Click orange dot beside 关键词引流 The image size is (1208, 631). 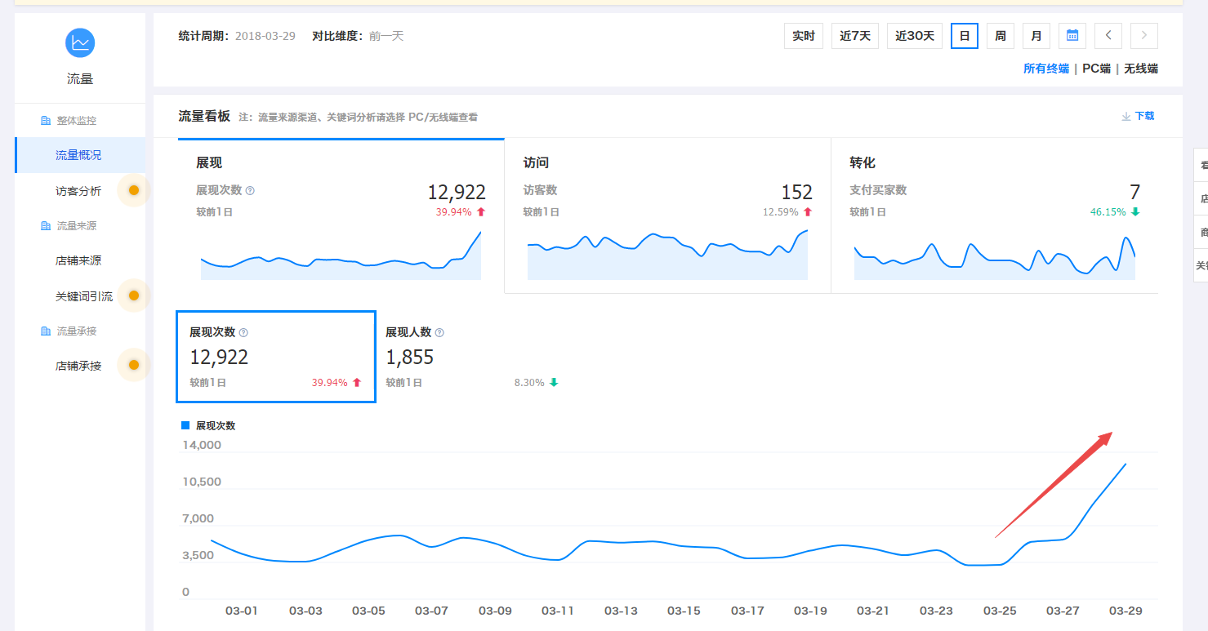(134, 296)
